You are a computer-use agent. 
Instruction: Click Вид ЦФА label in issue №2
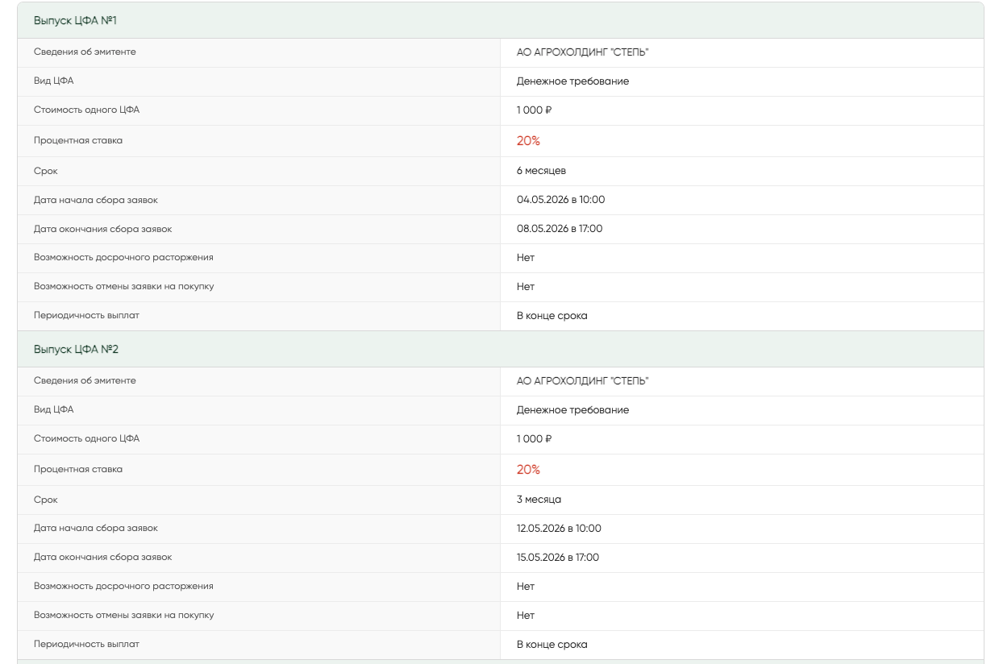[x=53, y=409]
